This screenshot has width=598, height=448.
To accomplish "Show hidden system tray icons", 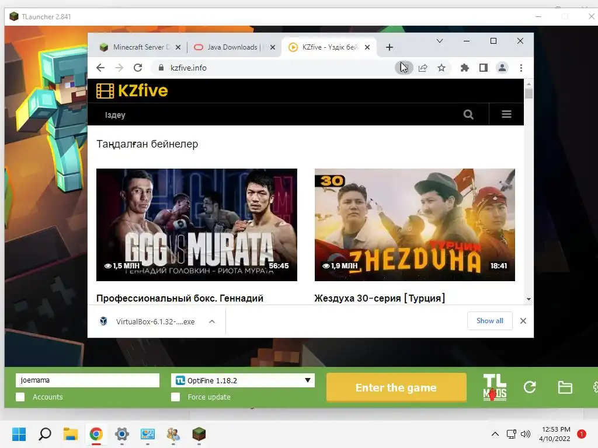I will click(495, 434).
